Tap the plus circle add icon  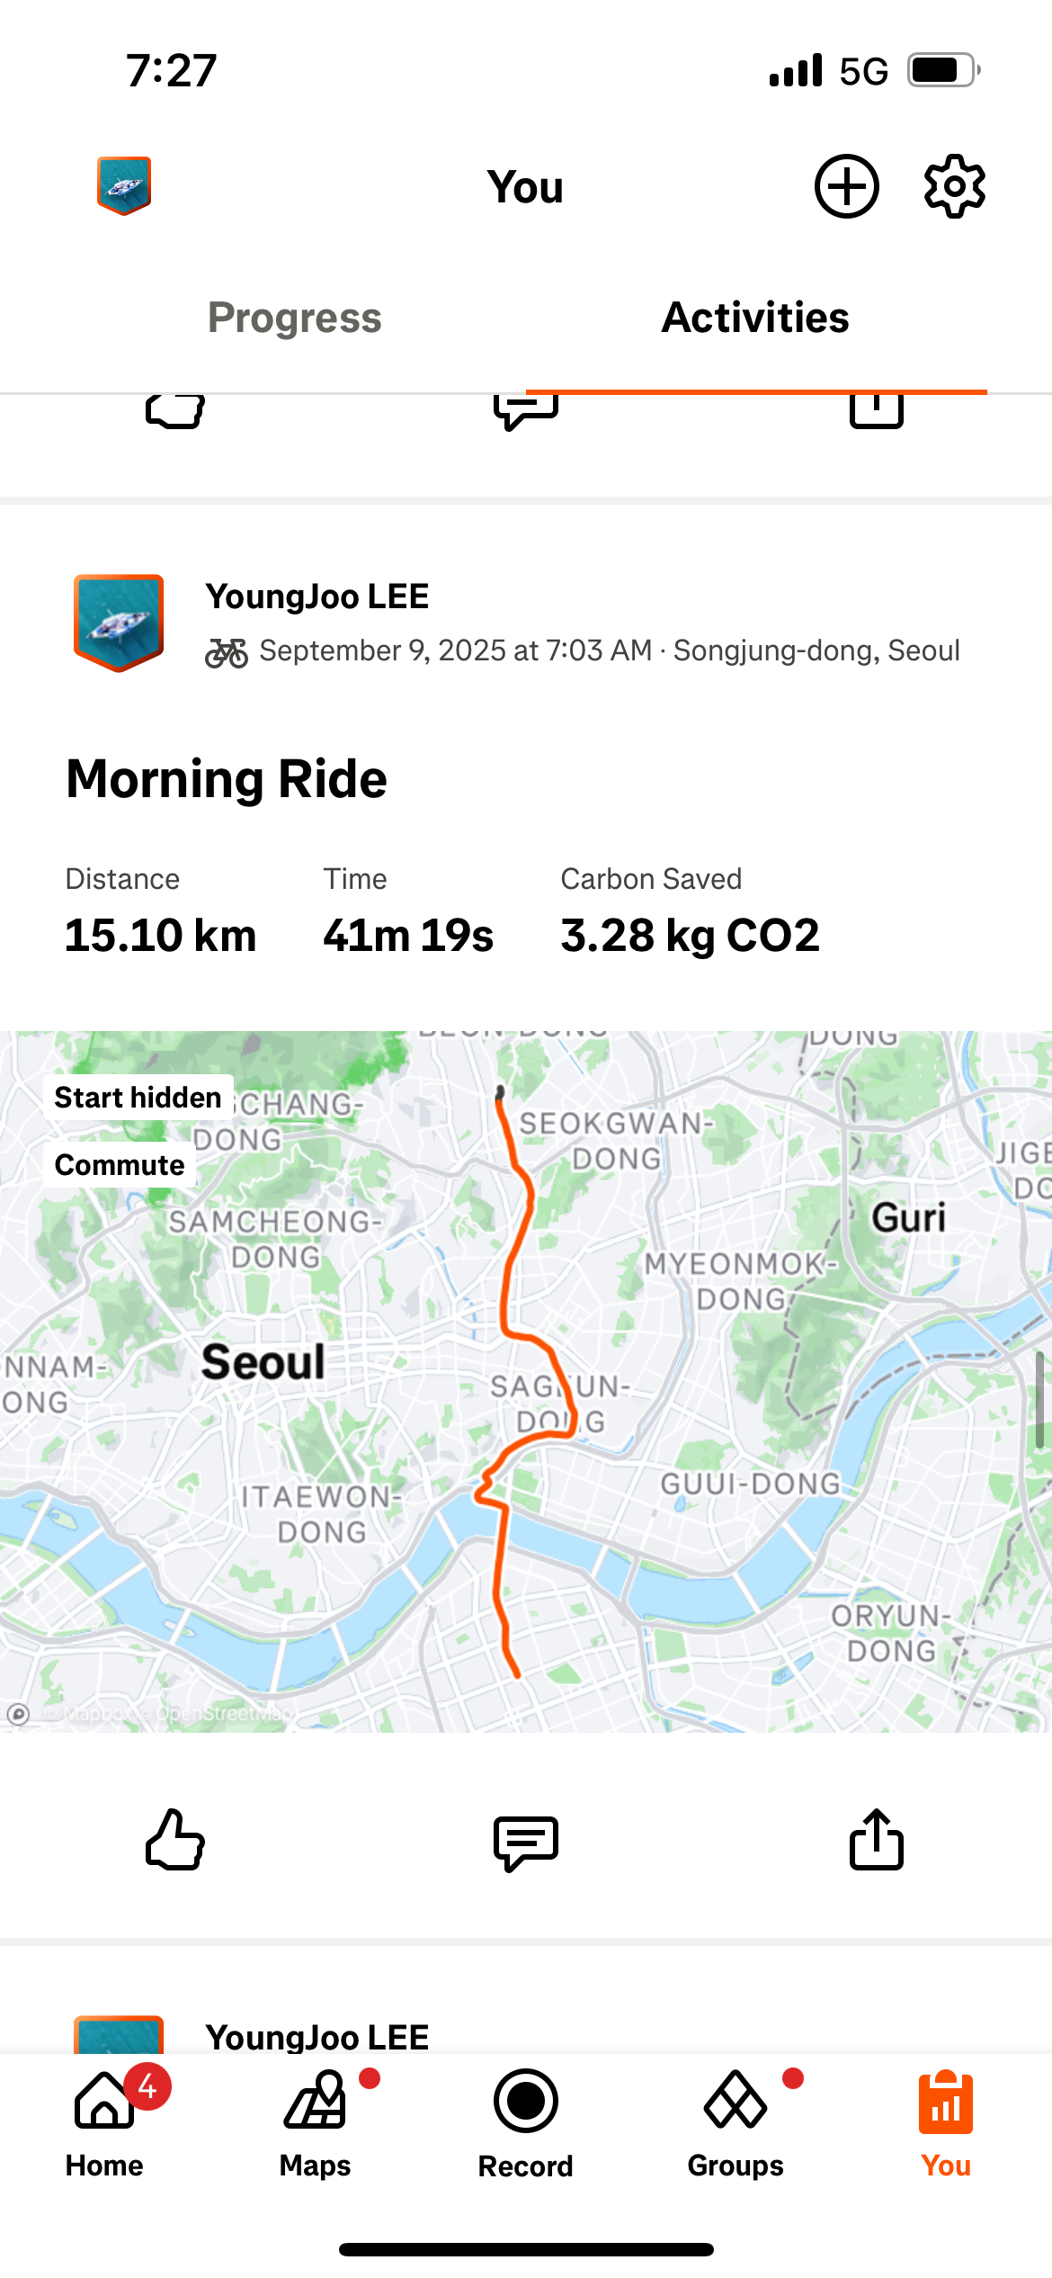coord(846,186)
